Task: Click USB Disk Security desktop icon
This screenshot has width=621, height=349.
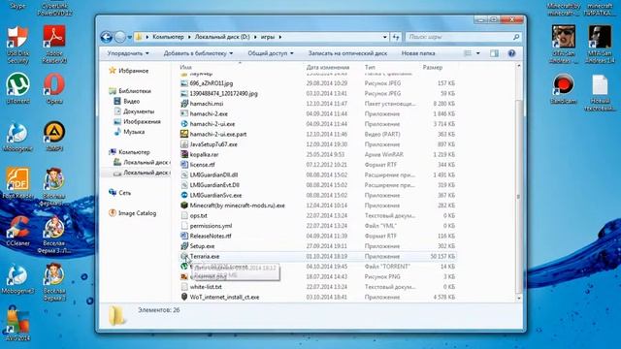Action: tap(17, 46)
